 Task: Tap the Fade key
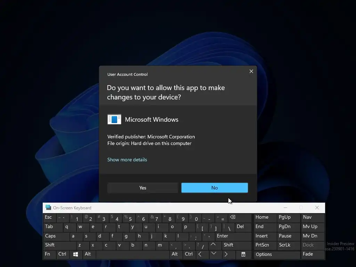click(x=313, y=254)
